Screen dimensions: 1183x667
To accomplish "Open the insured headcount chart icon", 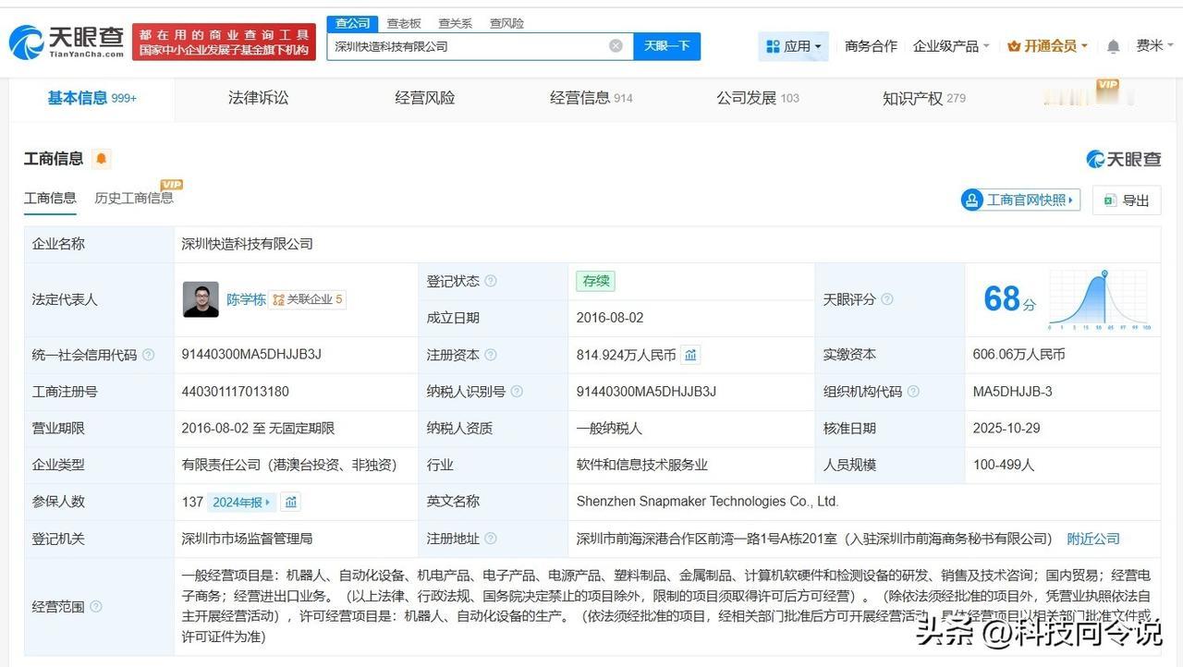I will [x=291, y=503].
